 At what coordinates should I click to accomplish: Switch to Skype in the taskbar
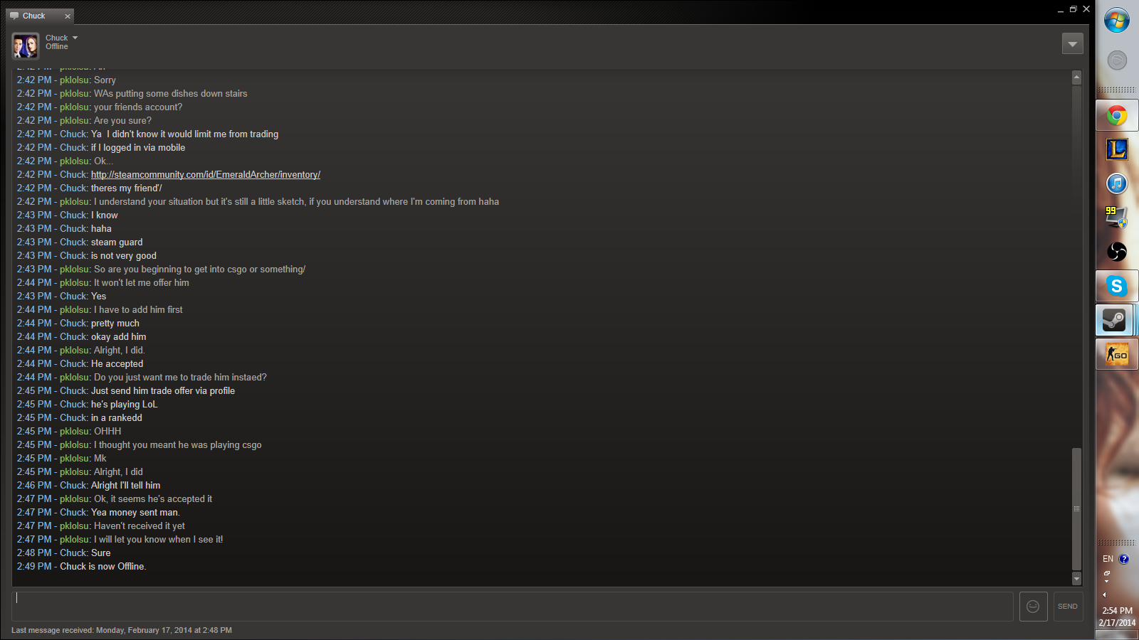click(1116, 286)
